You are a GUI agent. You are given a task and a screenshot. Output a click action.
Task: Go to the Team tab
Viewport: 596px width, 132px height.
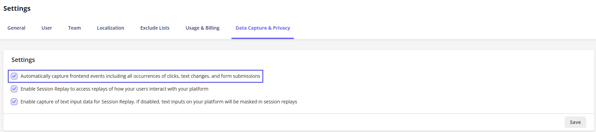pyautogui.click(x=74, y=28)
